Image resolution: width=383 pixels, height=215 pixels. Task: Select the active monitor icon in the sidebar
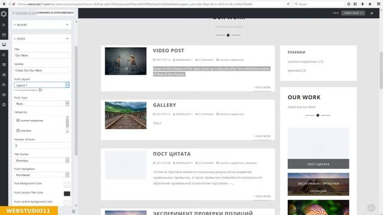coord(4,45)
